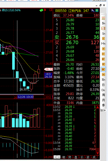Click the teal double-up-arrow icon
This screenshot has width=108, height=161.
97,10
